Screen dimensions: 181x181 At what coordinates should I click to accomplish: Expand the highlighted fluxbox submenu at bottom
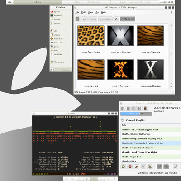(61, 70)
